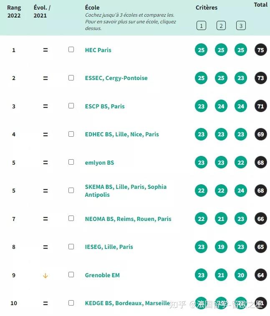Select the Grenoble EM compare checkbox
The height and width of the screenshot is (316, 270).
71,275
